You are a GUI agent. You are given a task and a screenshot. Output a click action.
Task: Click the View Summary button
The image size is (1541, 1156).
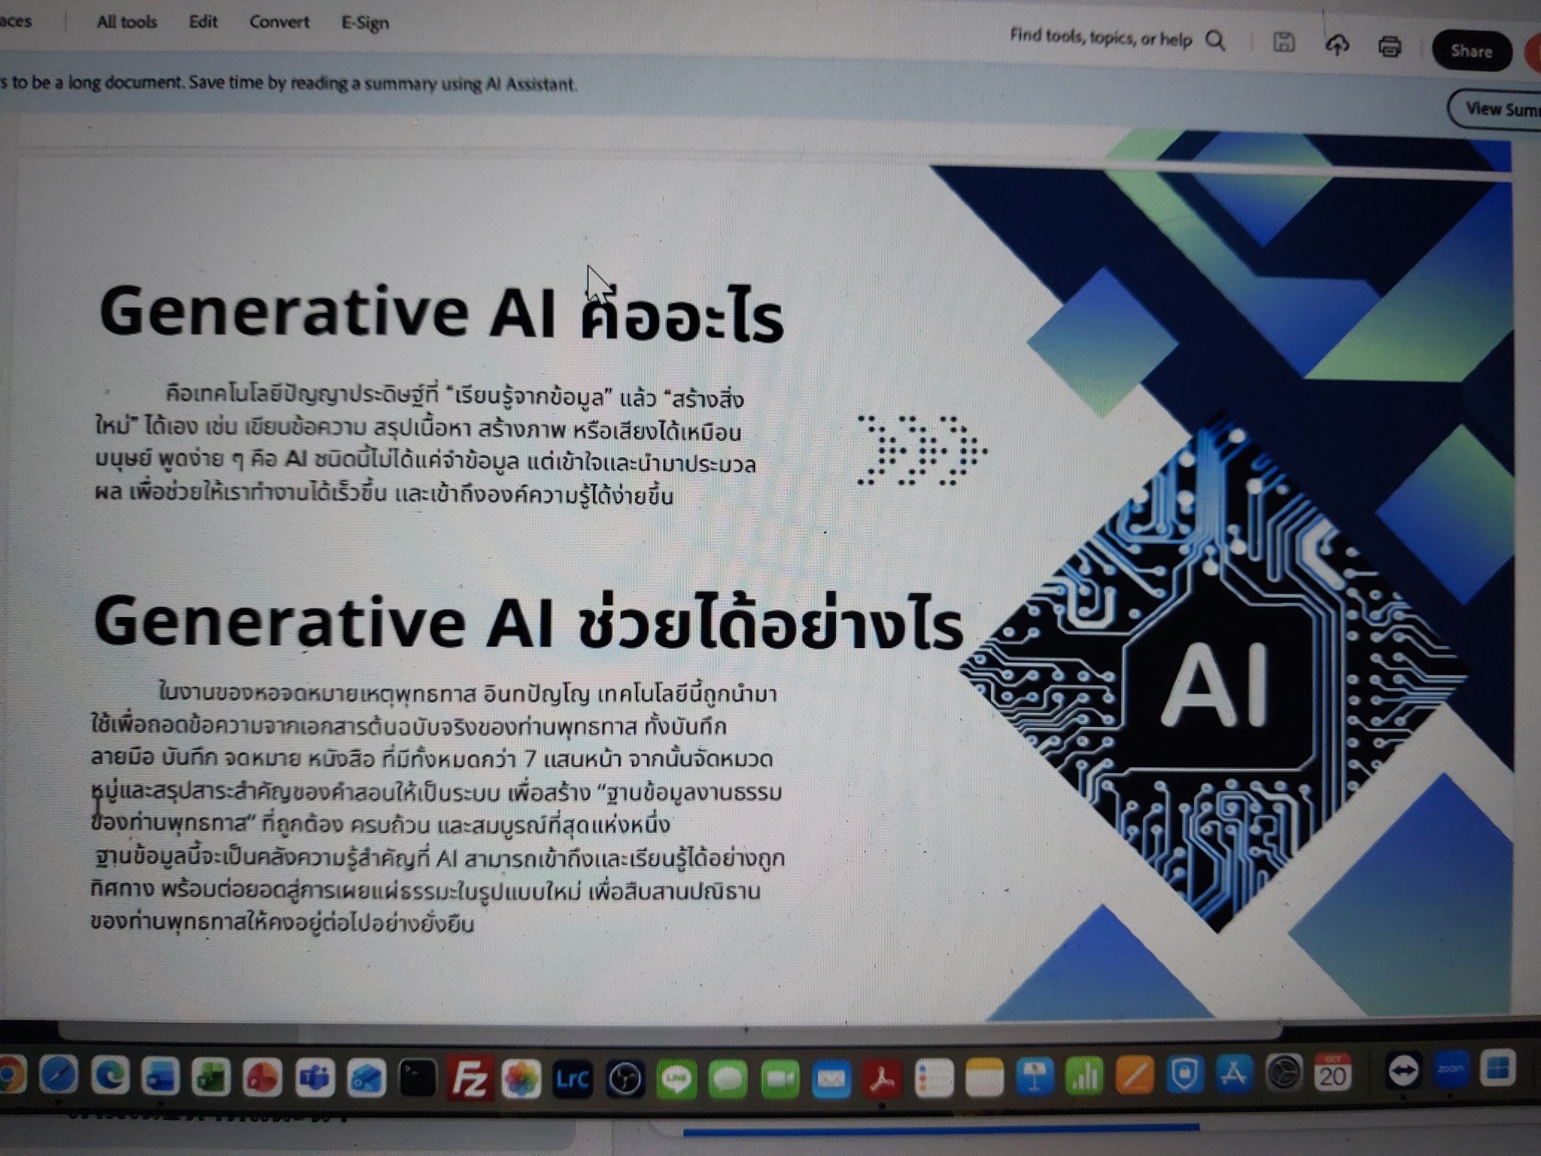[x=1497, y=110]
